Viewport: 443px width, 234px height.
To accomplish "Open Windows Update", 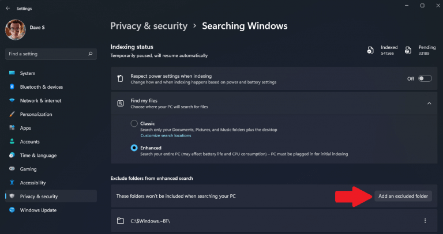I will point(51,210).
